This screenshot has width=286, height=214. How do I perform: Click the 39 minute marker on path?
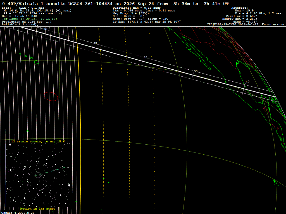coord(193,75)
